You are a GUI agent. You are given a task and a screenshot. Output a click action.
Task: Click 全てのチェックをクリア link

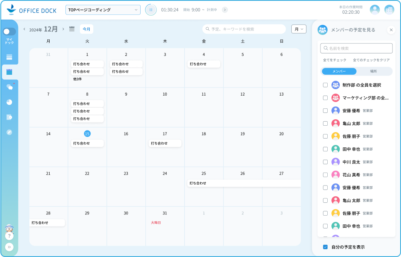click(371, 60)
